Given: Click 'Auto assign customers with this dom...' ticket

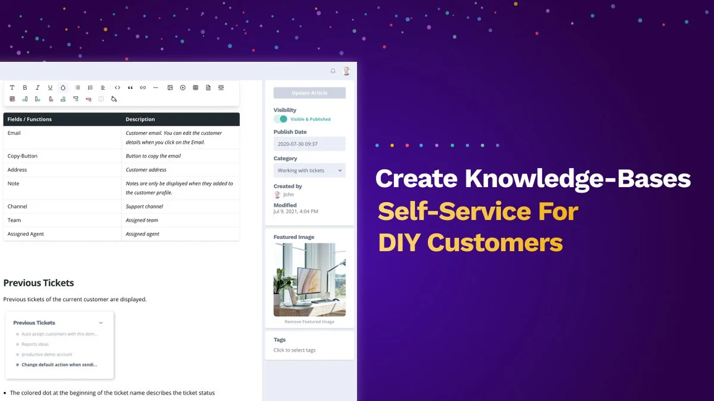Looking at the screenshot, I should (59, 334).
